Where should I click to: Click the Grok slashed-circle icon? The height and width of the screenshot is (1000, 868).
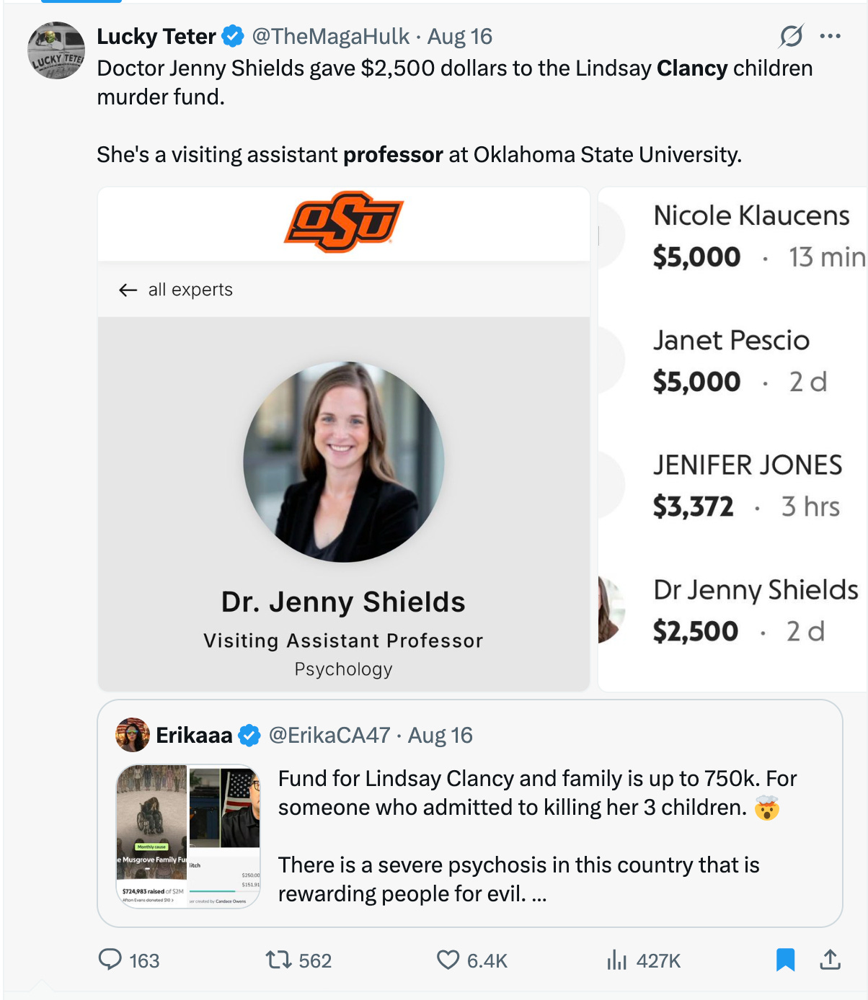coord(791,36)
